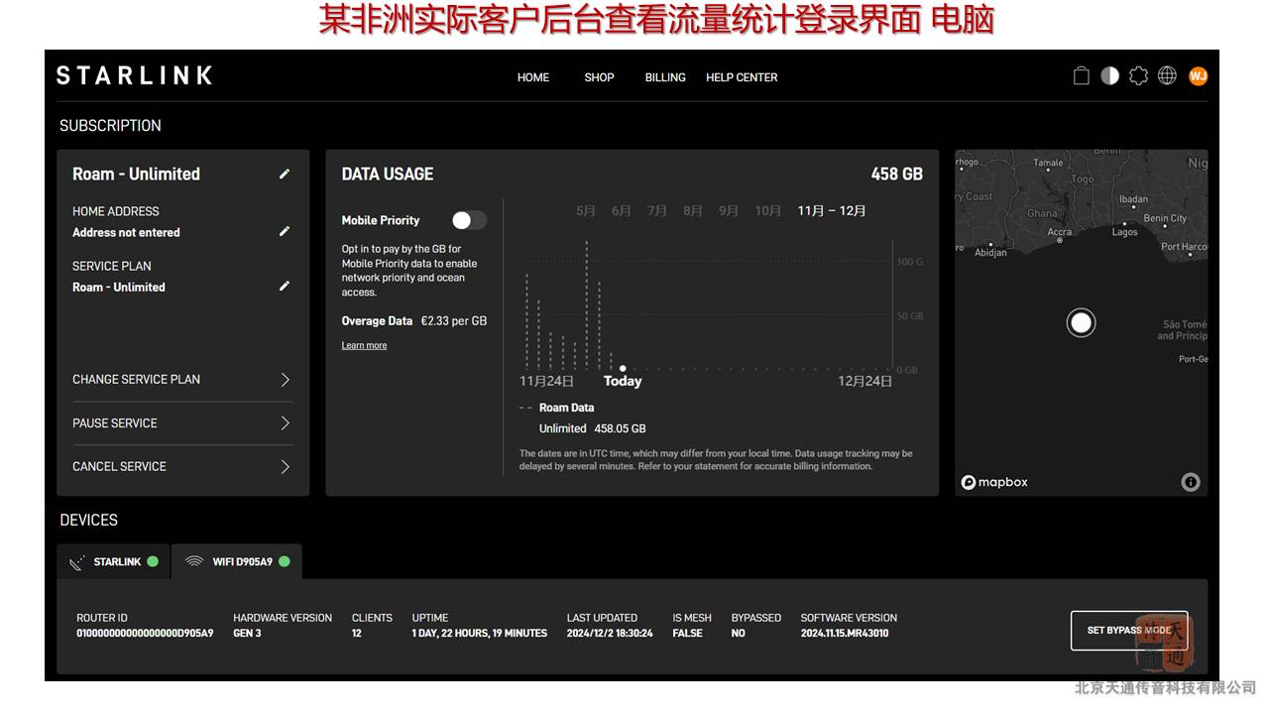Click the SET BYPASS MODE button
Viewport: 1269px width, 714px height.
click(1129, 630)
